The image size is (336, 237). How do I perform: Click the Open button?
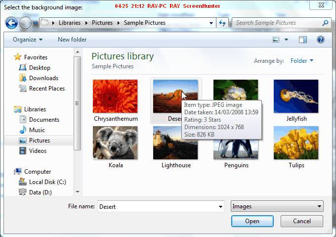pos(252,221)
